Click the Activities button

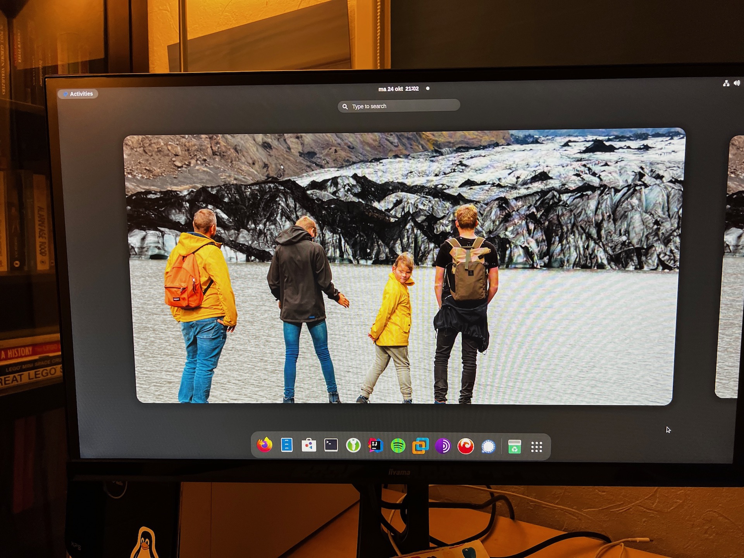[78, 94]
